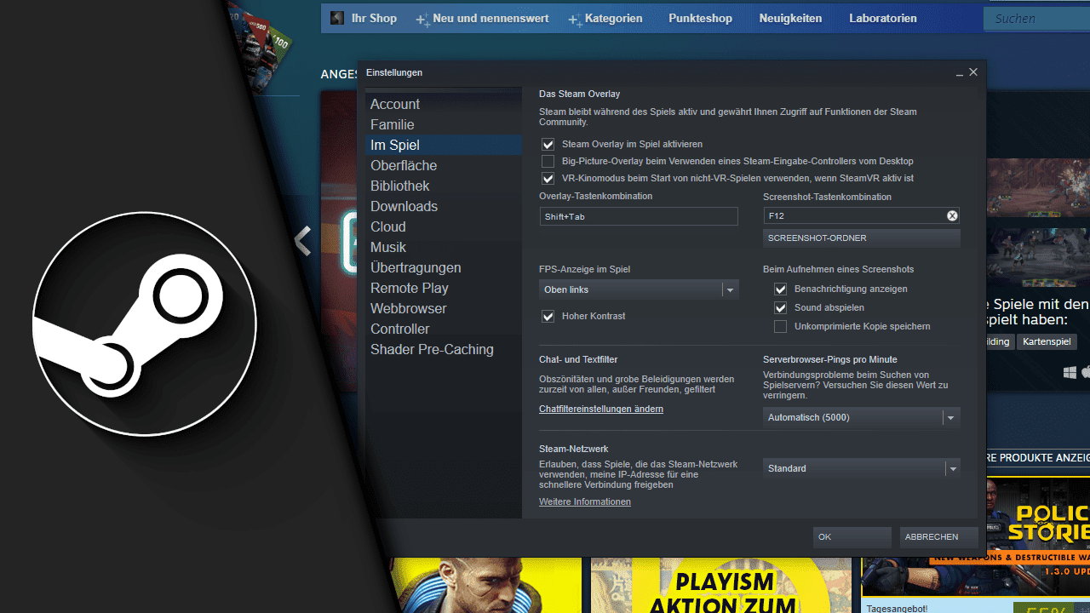1090x613 pixels.
Task: Open Laboratorien in store navigation
Action: click(x=883, y=18)
